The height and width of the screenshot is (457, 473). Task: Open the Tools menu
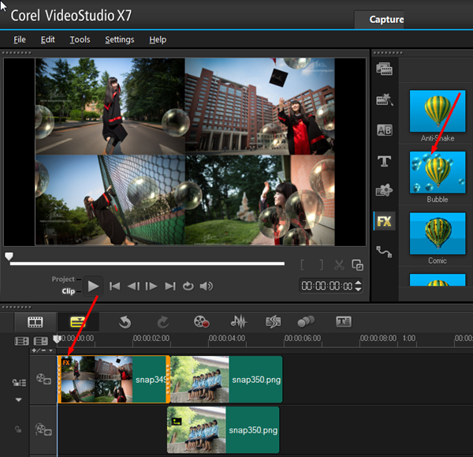pos(80,39)
